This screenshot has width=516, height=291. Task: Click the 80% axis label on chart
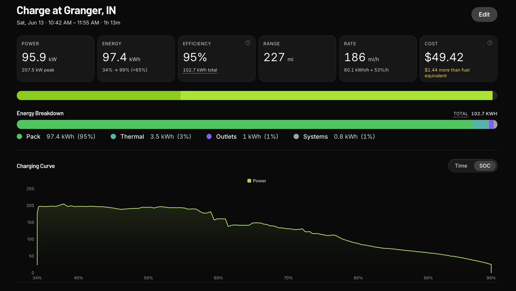[x=358, y=278]
